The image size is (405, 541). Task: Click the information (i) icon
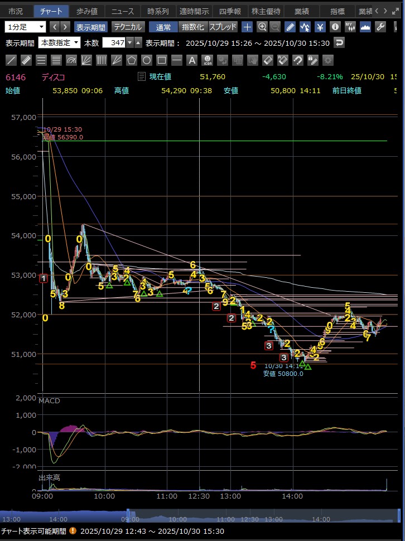[x=335, y=27]
